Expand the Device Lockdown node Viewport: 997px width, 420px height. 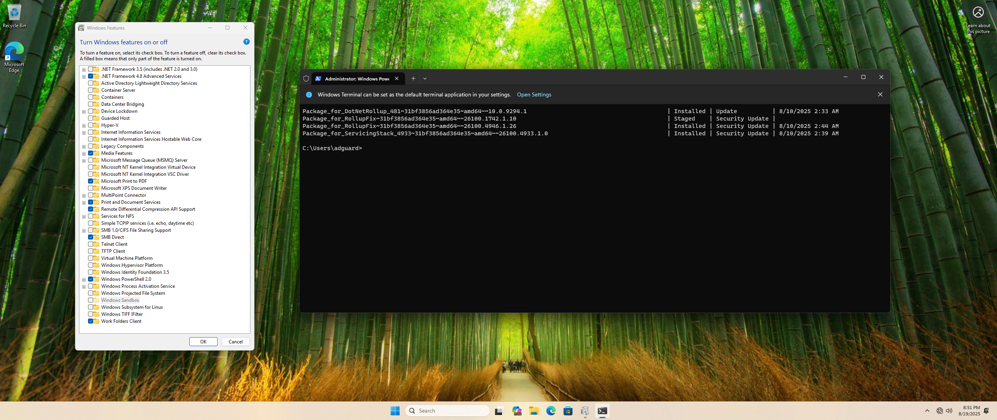point(84,112)
